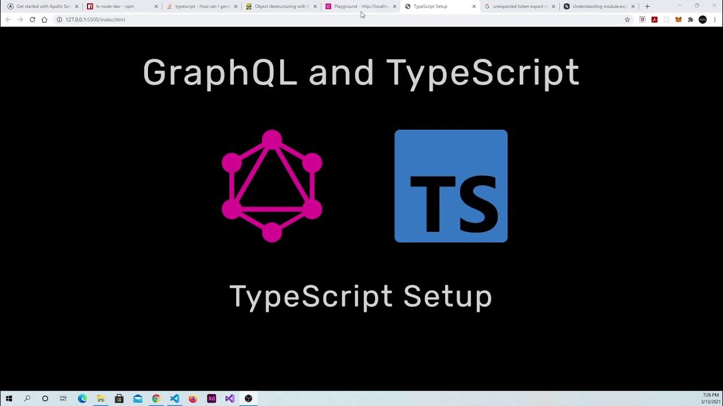
Task: Click the pink GraphQL logo
Action: point(272,186)
